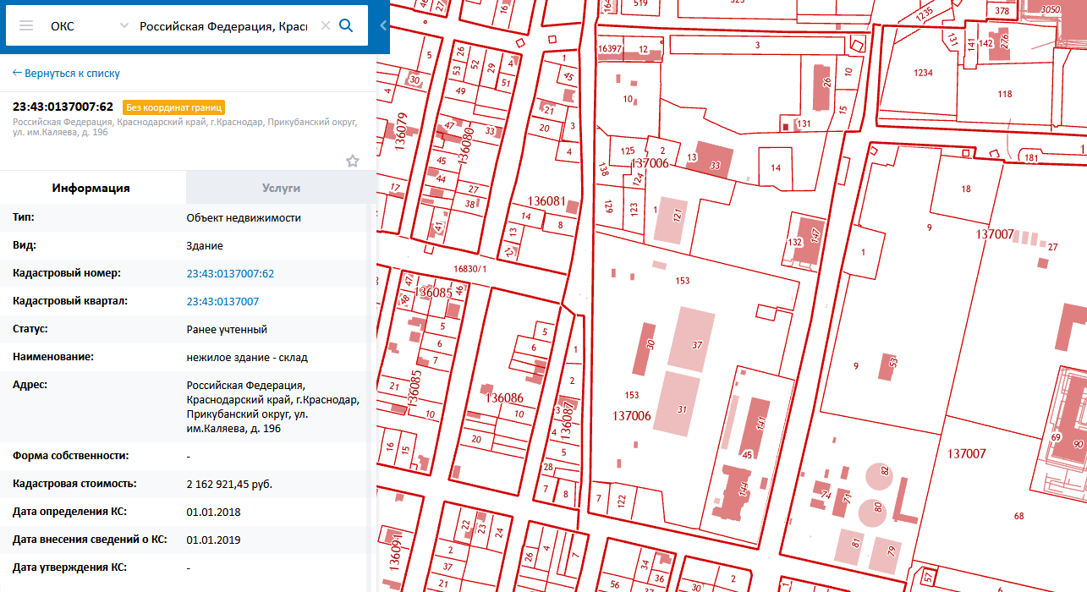The height and width of the screenshot is (592, 1087).
Task: Select parcel 68 on the map
Action: click(1018, 516)
